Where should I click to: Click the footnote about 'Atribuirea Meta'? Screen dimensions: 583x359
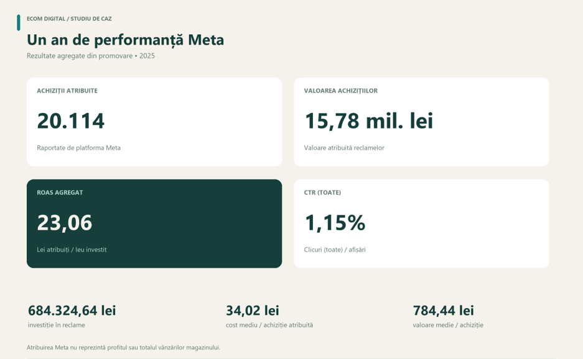[123, 347]
